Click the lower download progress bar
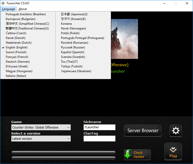 63,158
